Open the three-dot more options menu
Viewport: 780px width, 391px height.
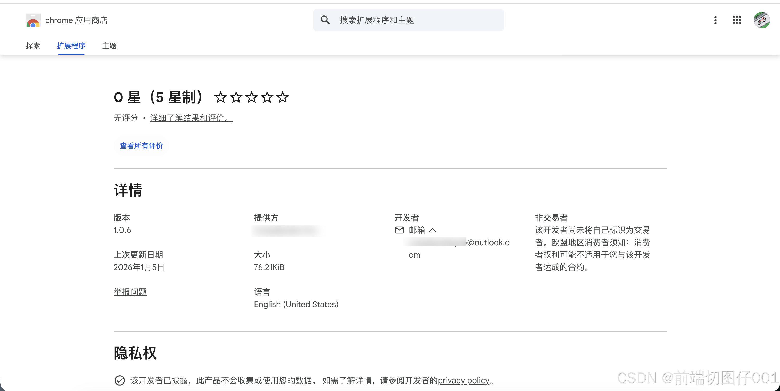(x=715, y=20)
